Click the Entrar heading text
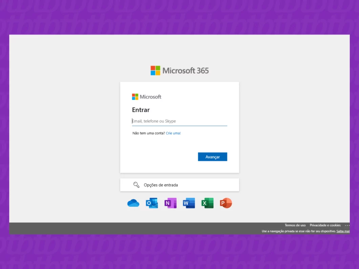This screenshot has width=359, height=269. coord(141,110)
